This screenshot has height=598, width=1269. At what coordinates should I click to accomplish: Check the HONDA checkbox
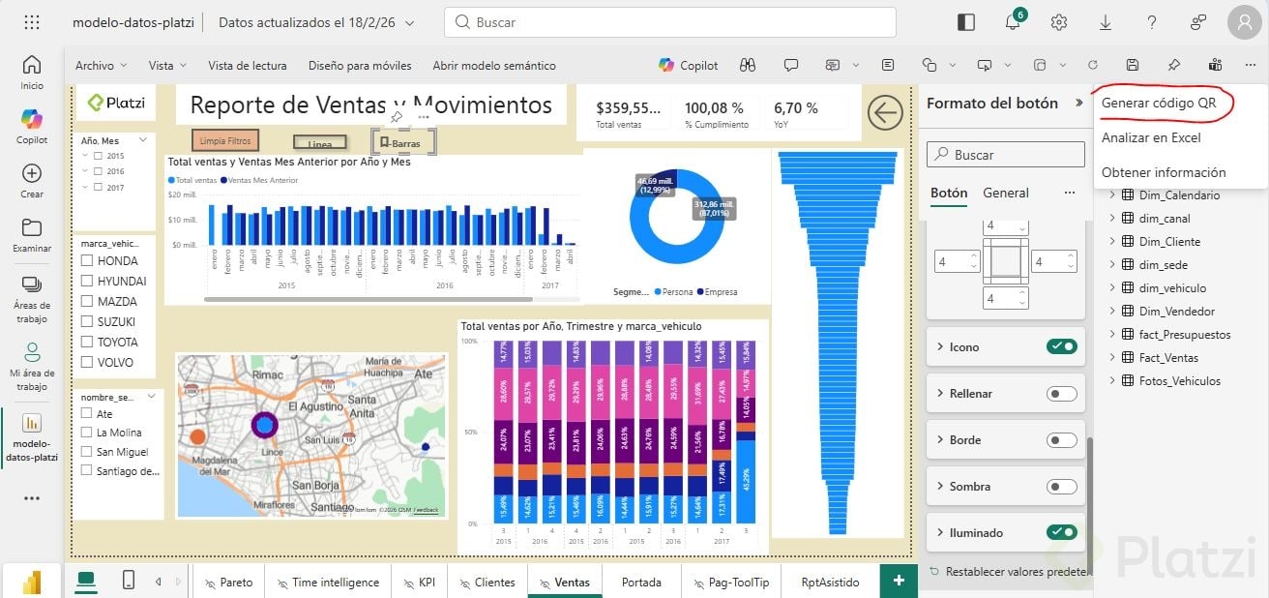click(87, 260)
